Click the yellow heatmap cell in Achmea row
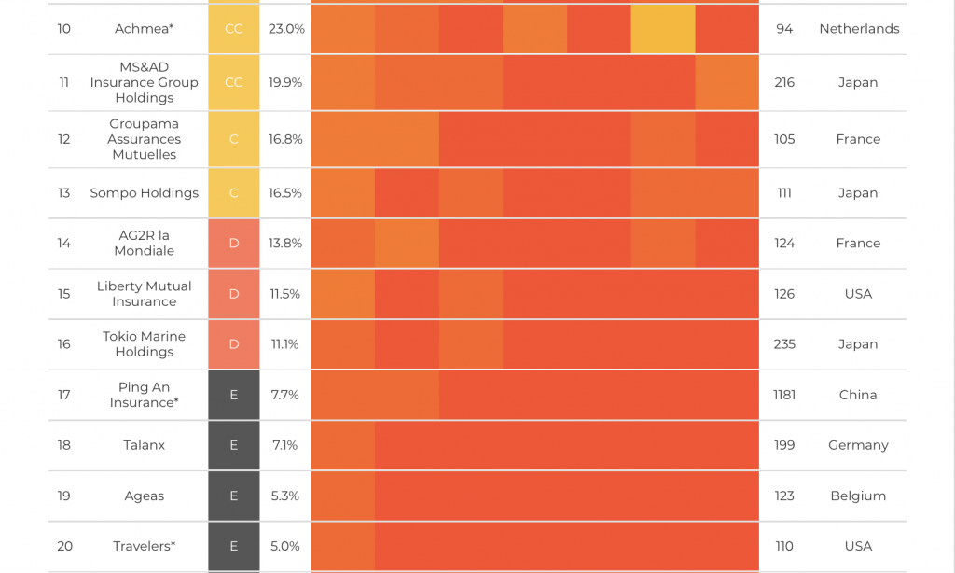 coord(662,29)
